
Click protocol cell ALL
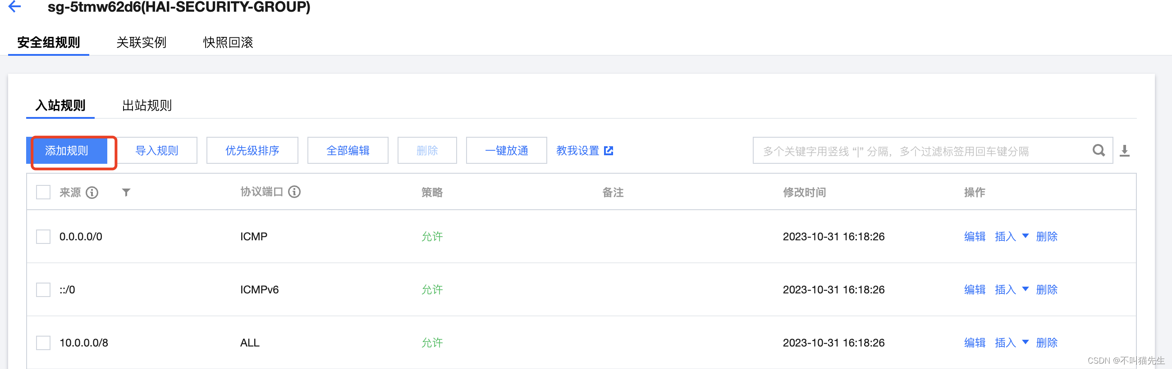[x=250, y=342]
